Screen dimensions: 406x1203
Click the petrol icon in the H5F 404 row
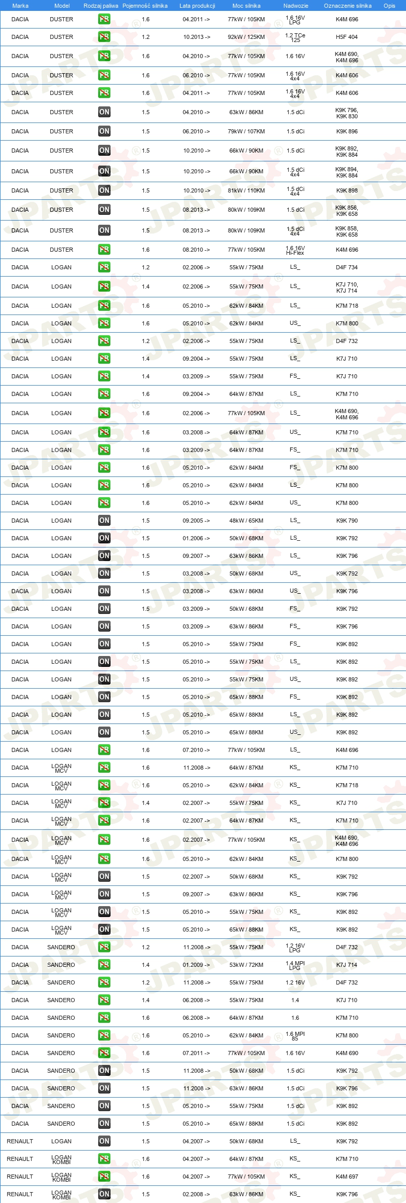point(104,37)
